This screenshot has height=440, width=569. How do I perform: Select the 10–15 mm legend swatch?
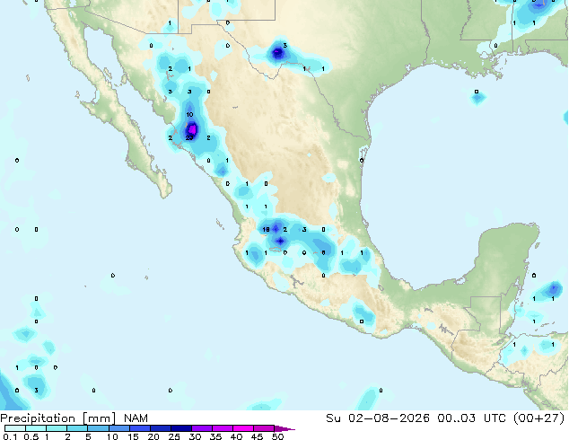119,428
